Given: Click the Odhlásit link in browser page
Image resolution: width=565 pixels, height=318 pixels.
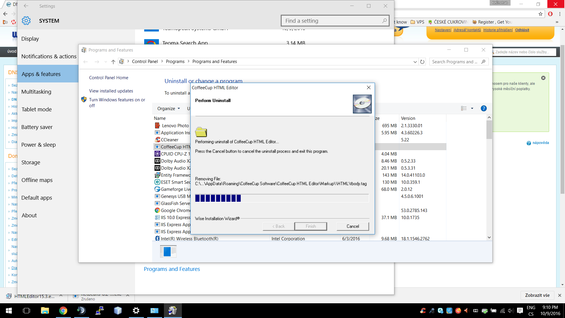Looking at the screenshot, I should pyautogui.click(x=522, y=30).
